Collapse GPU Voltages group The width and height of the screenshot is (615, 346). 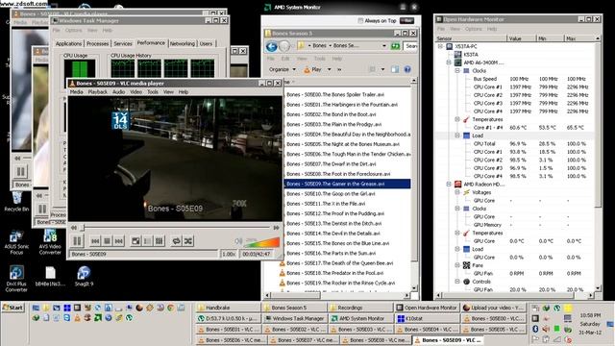pyautogui.click(x=457, y=192)
